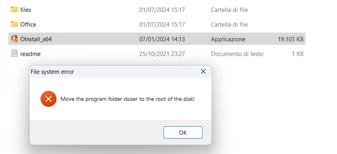Click Office row's Cartella di file label
This screenshot has width=337, height=154.
229,25
